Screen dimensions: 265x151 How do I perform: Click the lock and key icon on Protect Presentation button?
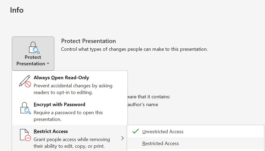pos(34,48)
